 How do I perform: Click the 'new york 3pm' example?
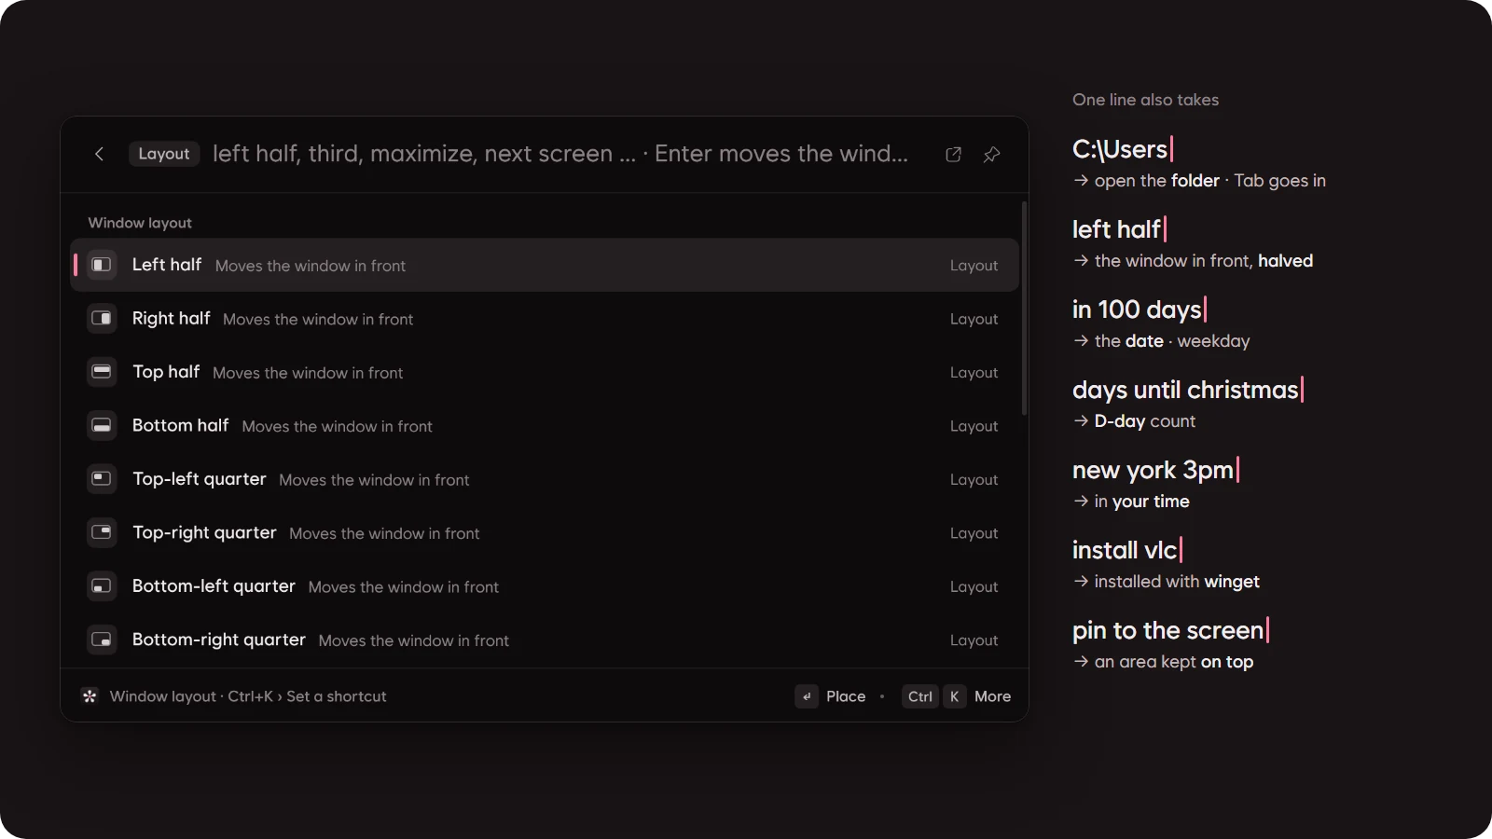1154,470
